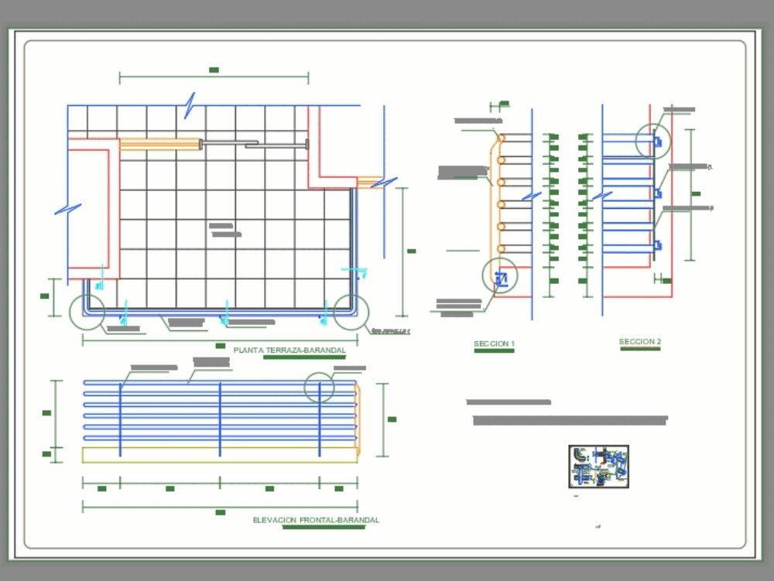Select the PLANTA TERRAZA-BARANDAL title label
Screen dimensions: 774x581
pos(289,350)
